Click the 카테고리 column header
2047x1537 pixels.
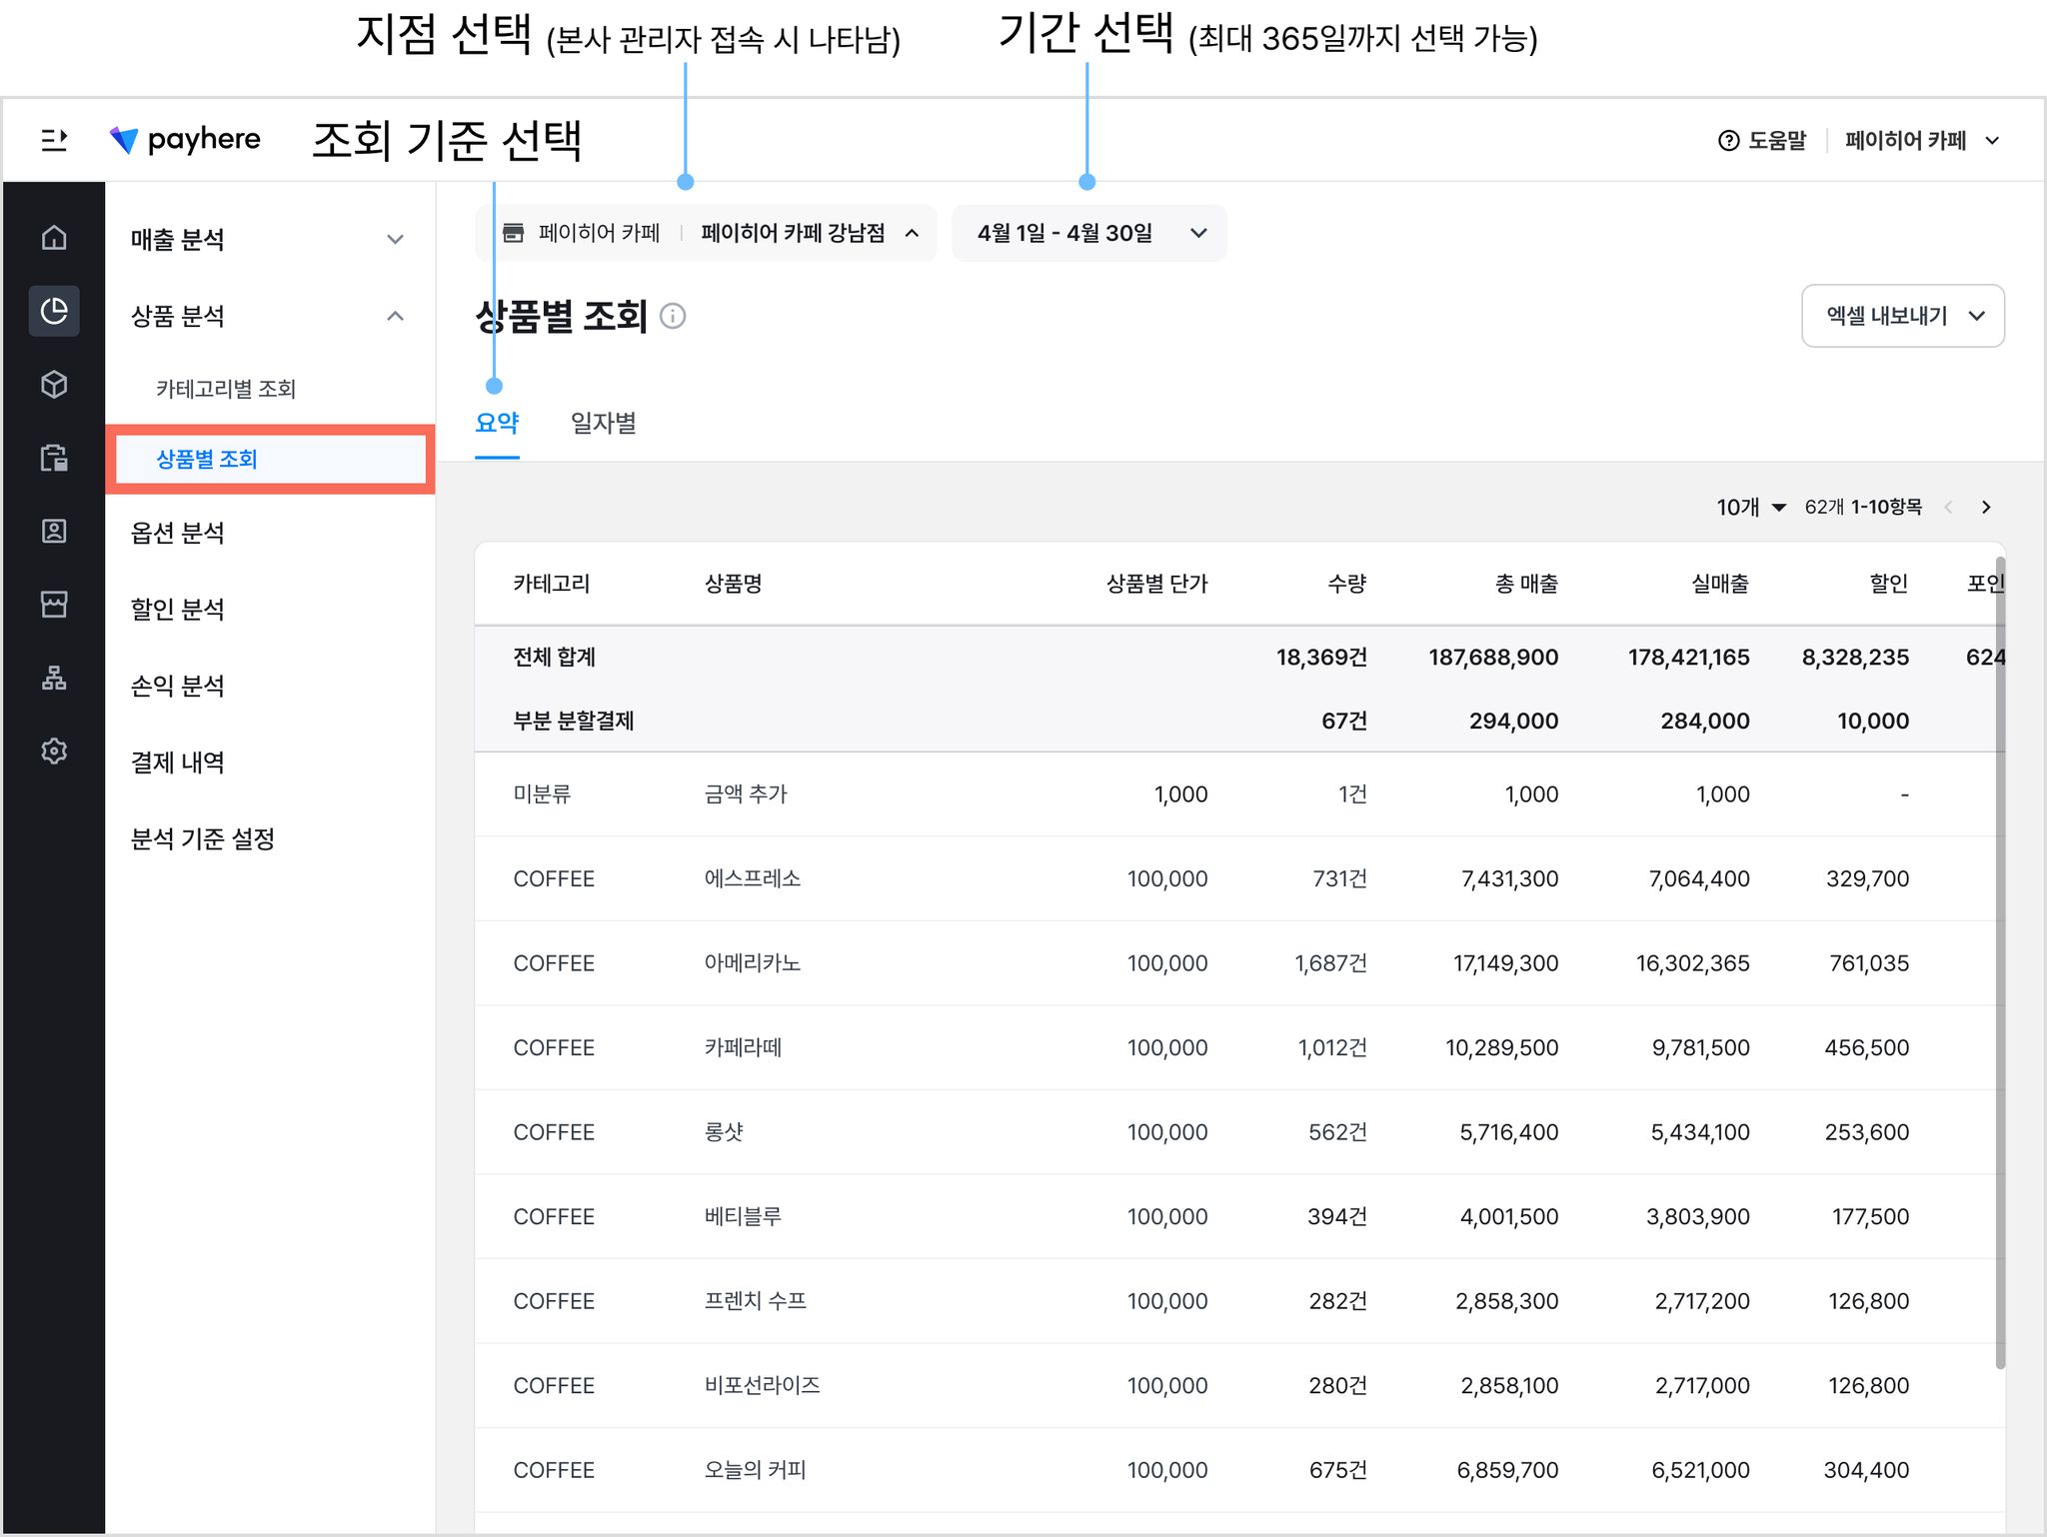[552, 584]
